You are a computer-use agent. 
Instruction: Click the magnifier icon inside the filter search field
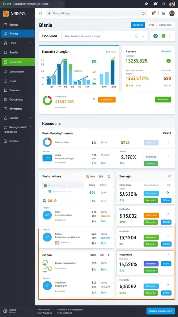136,36
